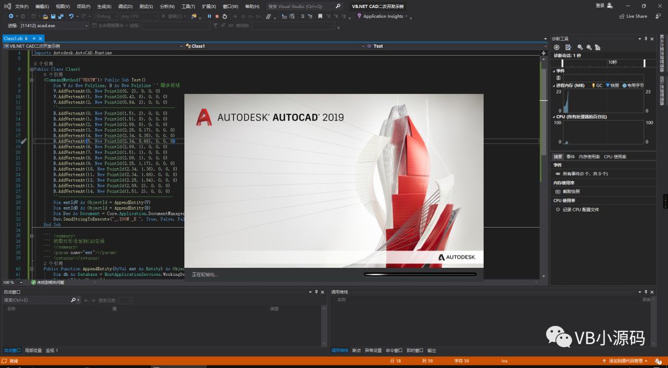The width and height of the screenshot is (668, 368).
Task: Zoom in on the diagnostics timeline
Action: tap(580, 47)
